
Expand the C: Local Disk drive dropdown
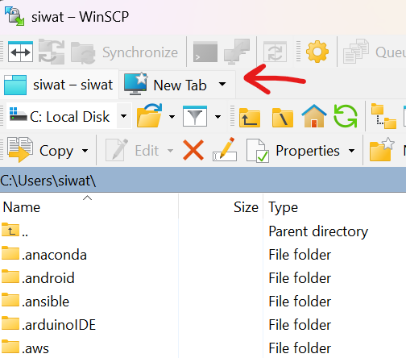123,116
